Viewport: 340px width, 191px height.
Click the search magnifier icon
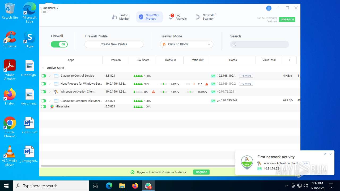234,44
